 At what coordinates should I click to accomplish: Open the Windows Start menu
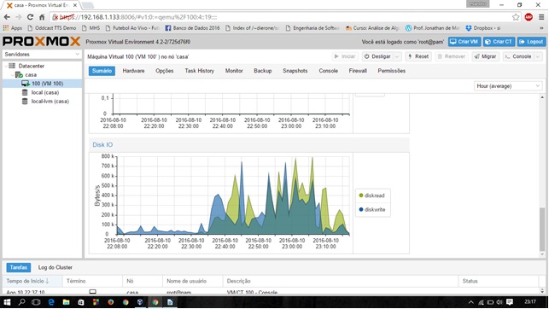click(x=7, y=302)
